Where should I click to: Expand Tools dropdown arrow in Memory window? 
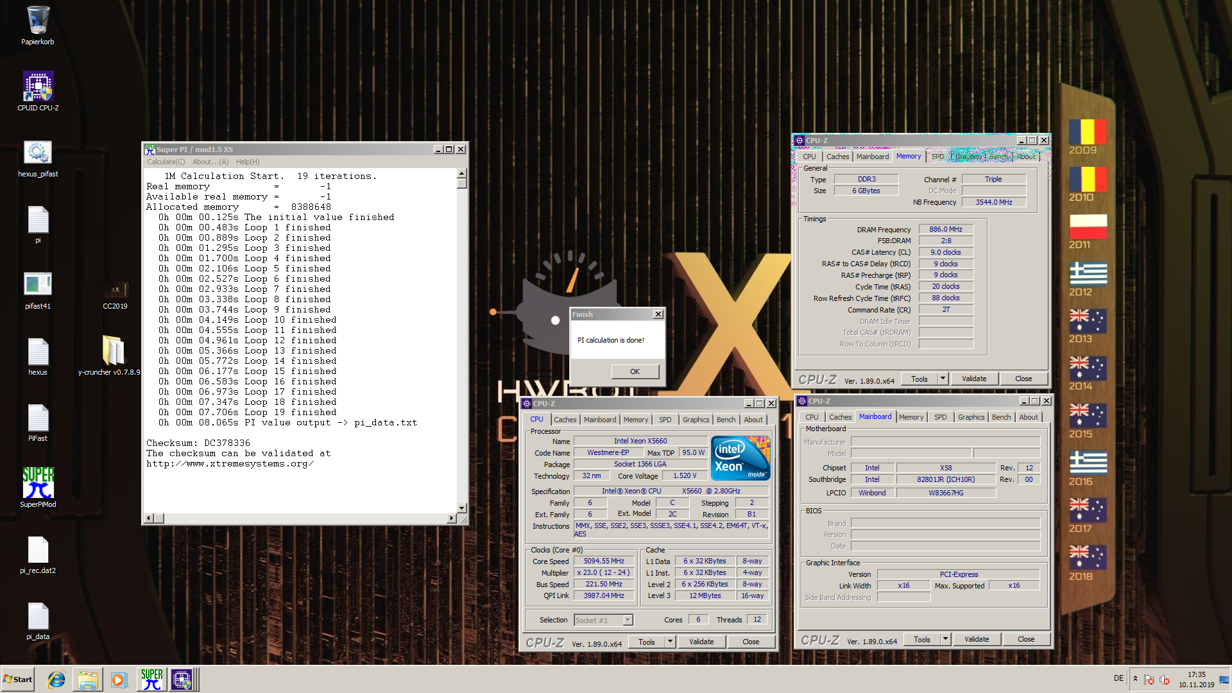click(x=943, y=379)
